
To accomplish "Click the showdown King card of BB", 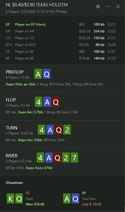I will pyautogui.click(x=11, y=198).
